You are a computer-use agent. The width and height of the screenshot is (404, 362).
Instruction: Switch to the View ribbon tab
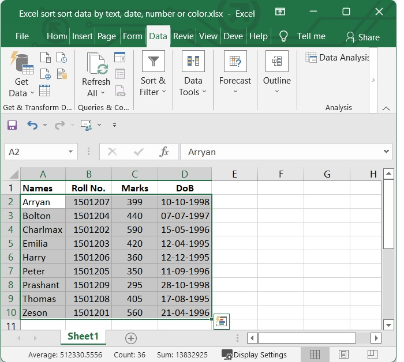coord(208,36)
